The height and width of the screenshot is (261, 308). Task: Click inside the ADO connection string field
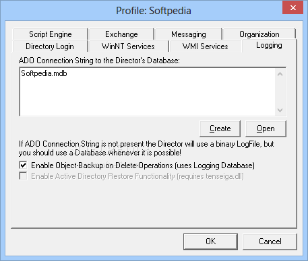click(148, 91)
